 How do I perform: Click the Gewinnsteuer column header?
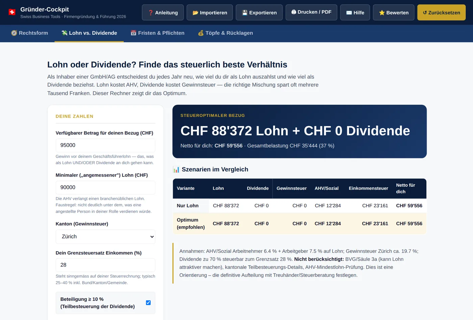point(292,188)
